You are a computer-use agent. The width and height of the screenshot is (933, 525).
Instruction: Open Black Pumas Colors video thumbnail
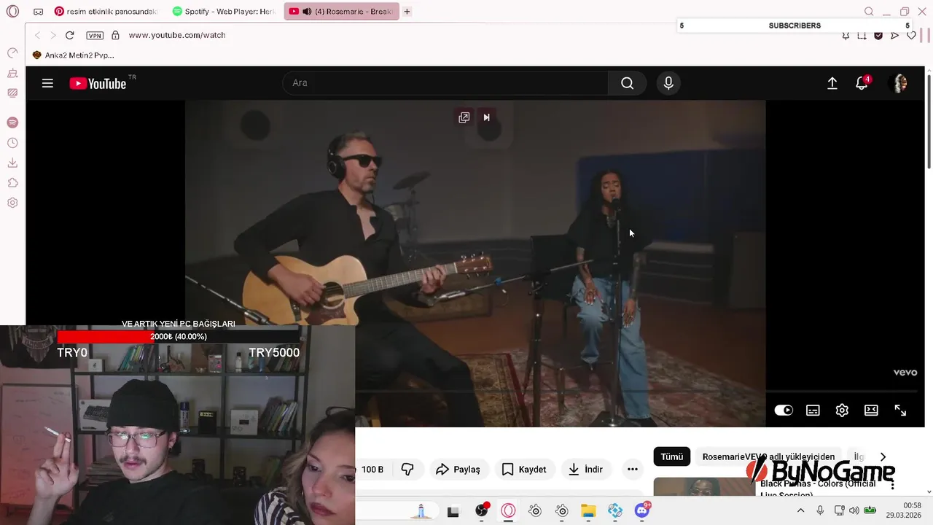[703, 488]
